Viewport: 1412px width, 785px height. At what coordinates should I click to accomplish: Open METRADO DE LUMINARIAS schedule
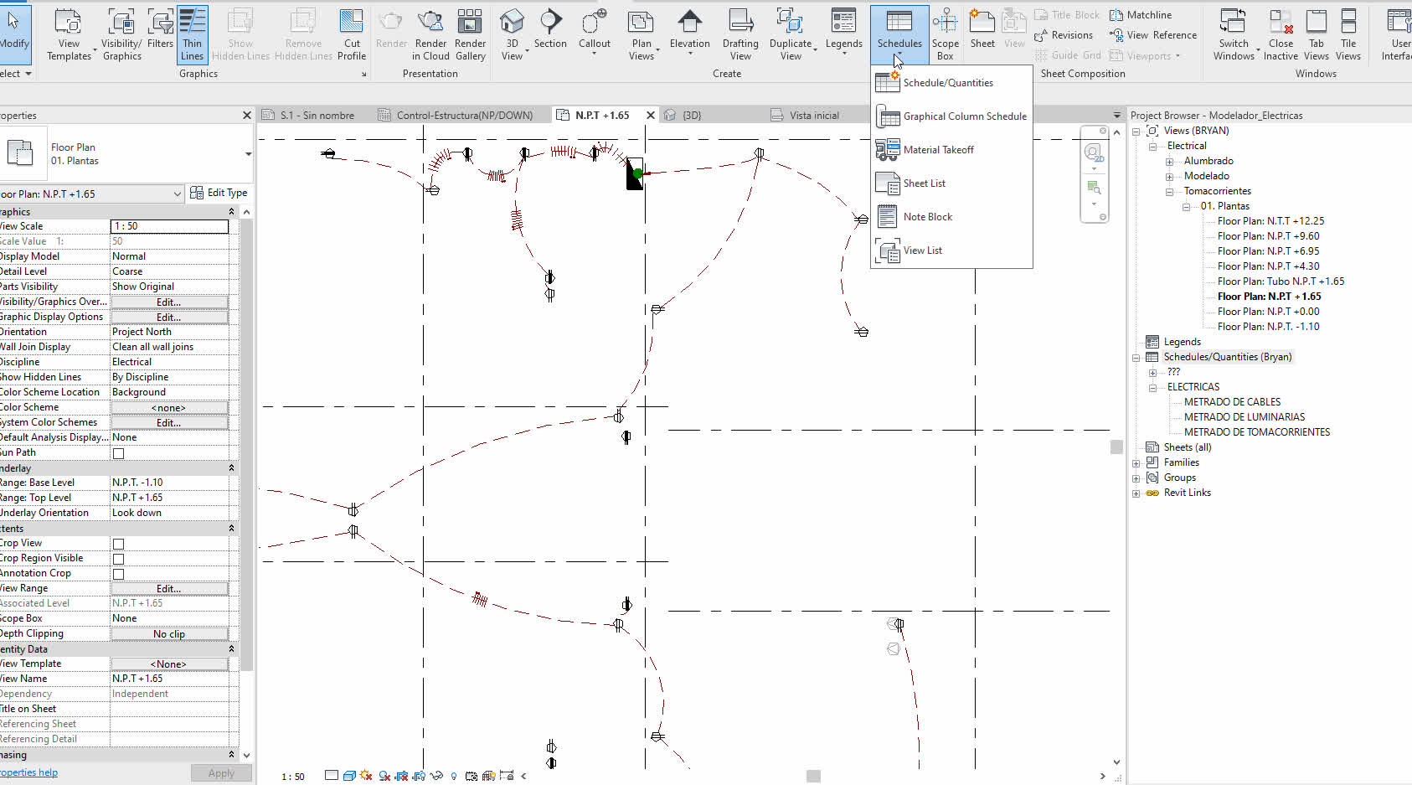(1244, 417)
